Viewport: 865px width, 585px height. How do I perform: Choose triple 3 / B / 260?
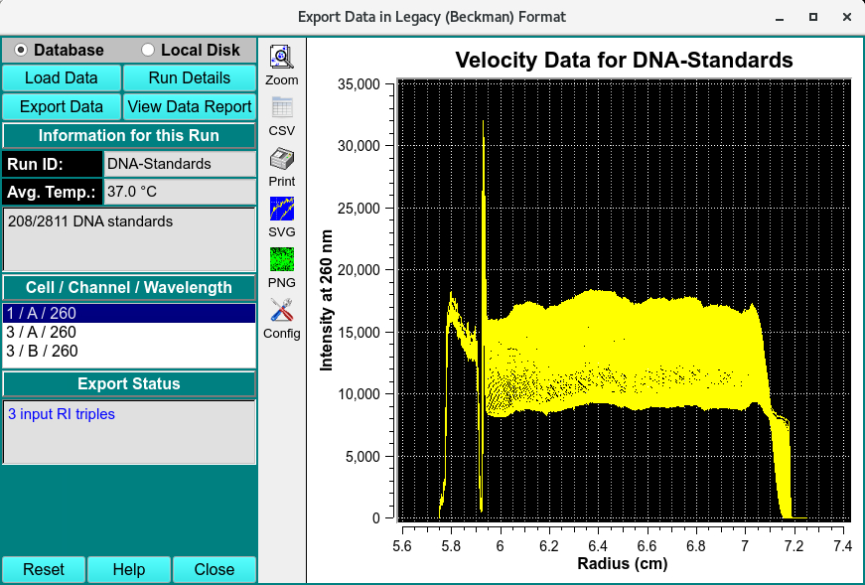tap(129, 352)
